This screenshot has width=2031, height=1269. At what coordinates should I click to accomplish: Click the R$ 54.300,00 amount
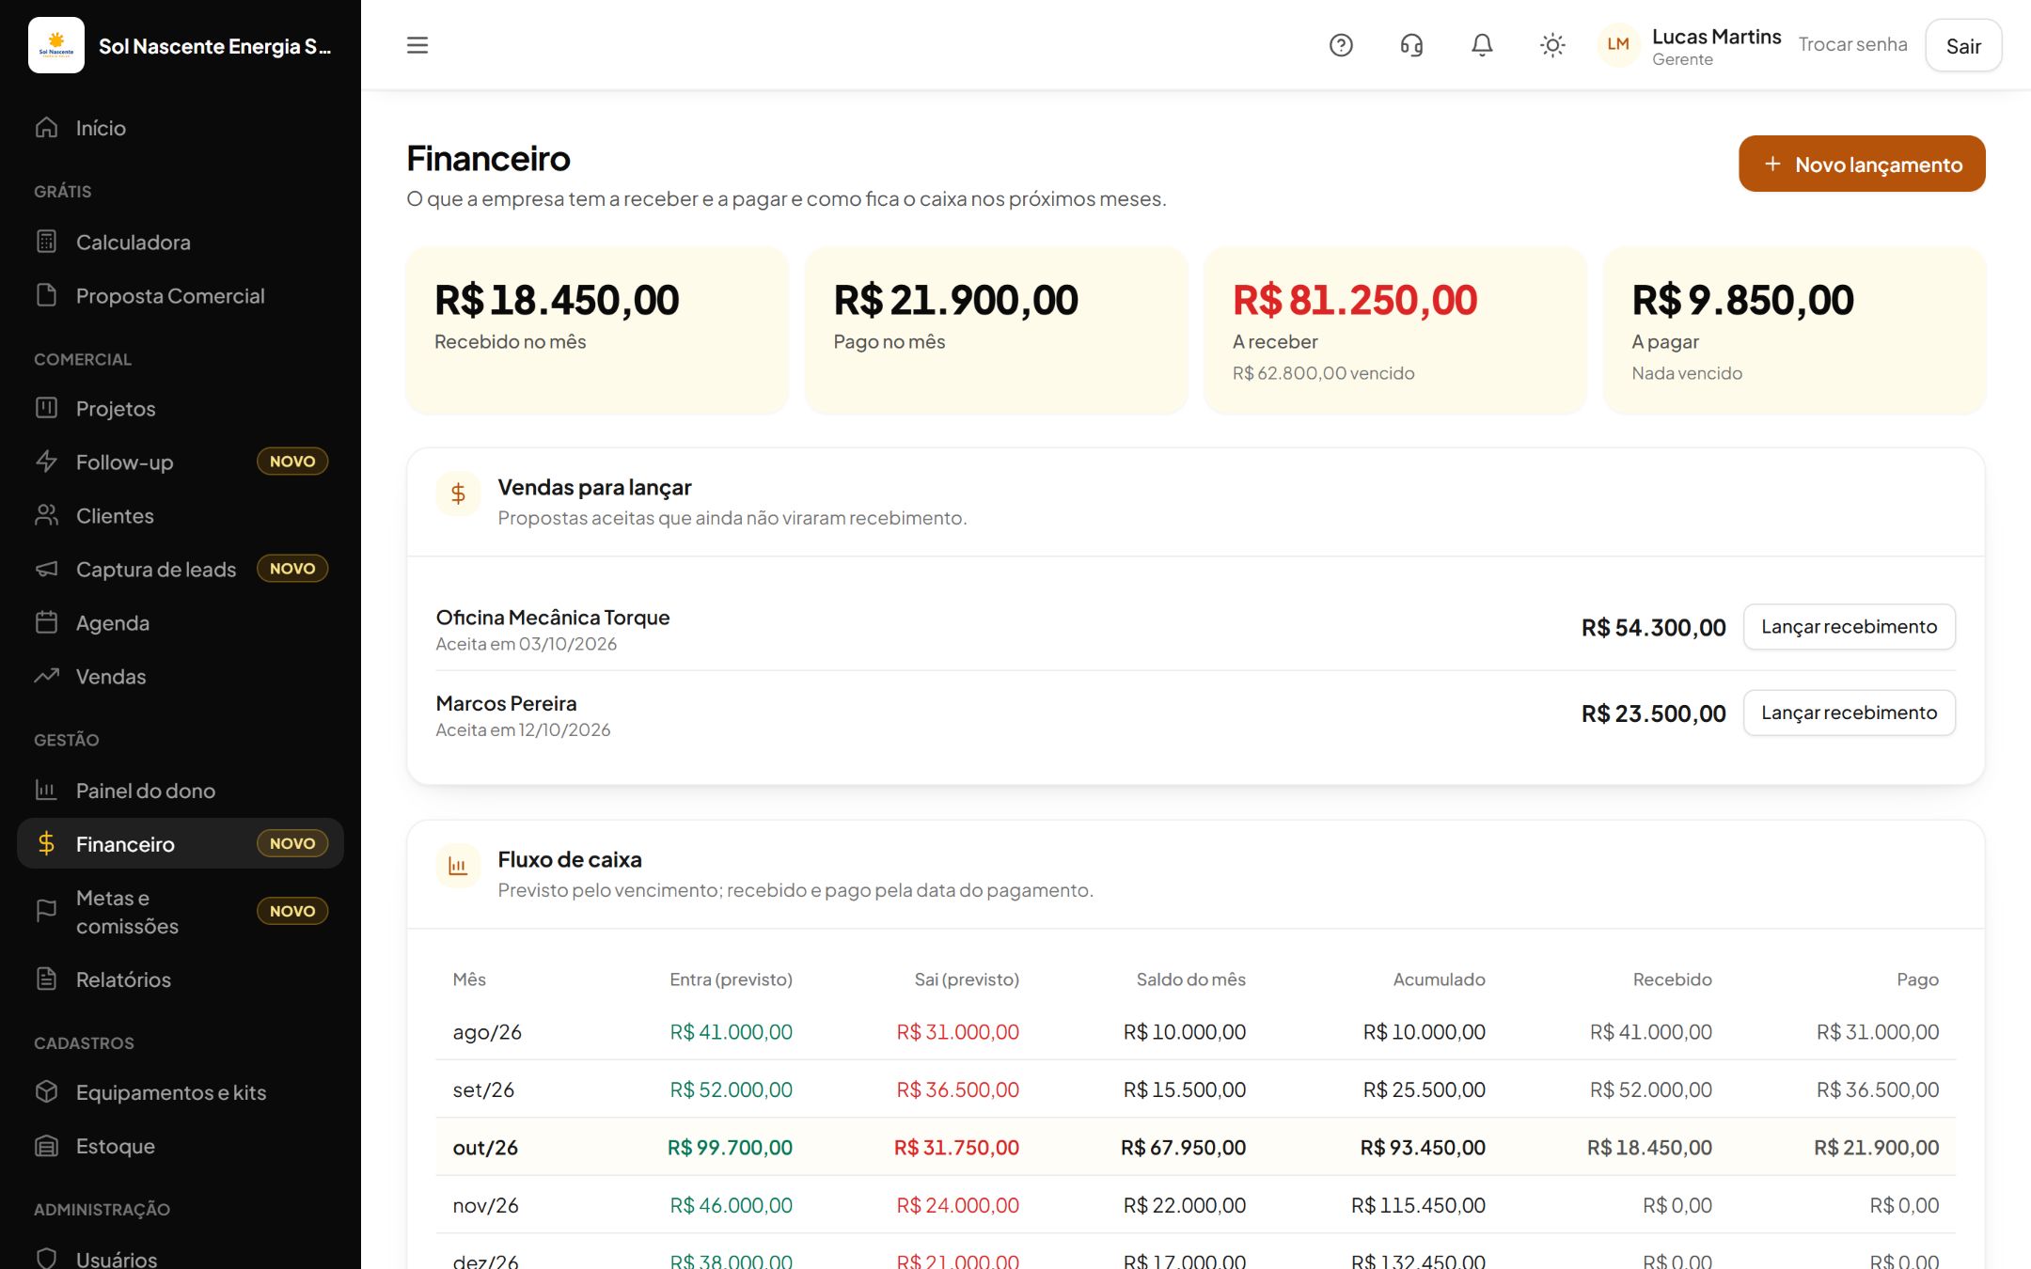(1653, 628)
